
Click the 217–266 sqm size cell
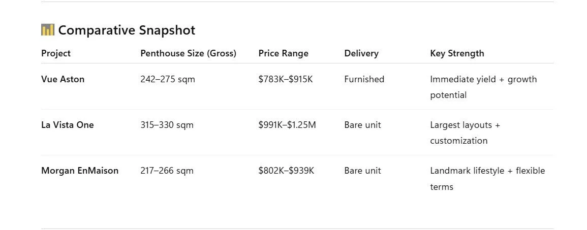click(167, 171)
